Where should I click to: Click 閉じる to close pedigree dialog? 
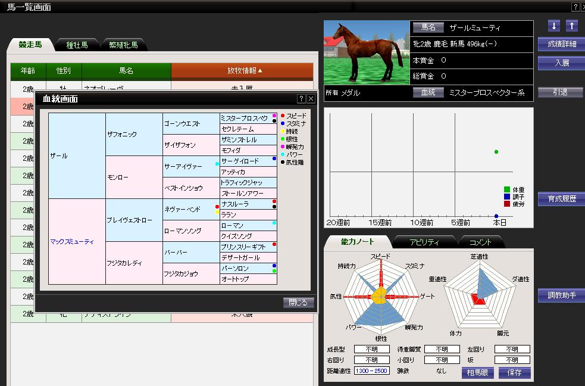point(299,303)
